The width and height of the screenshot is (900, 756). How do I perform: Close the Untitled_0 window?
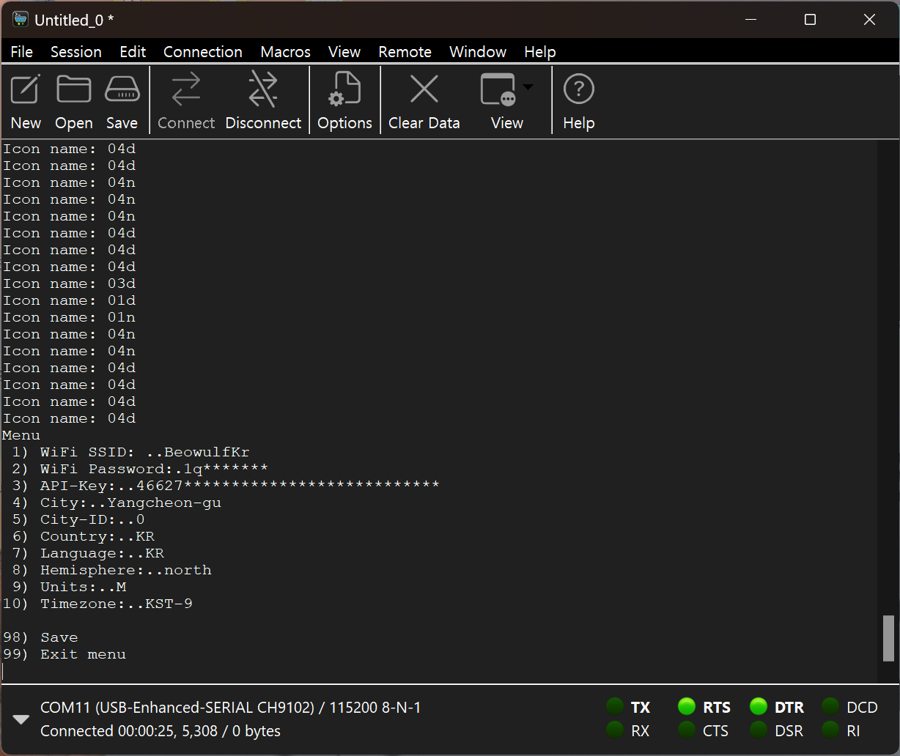(x=869, y=20)
